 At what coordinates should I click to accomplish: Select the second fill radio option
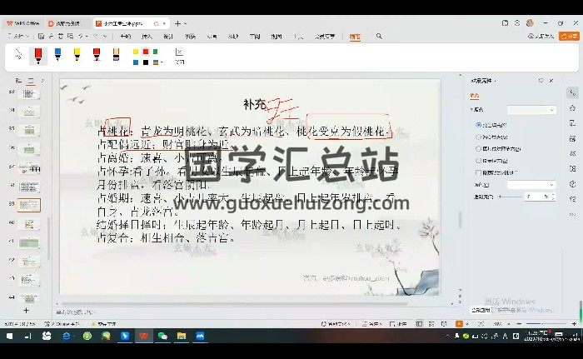tap(476, 137)
